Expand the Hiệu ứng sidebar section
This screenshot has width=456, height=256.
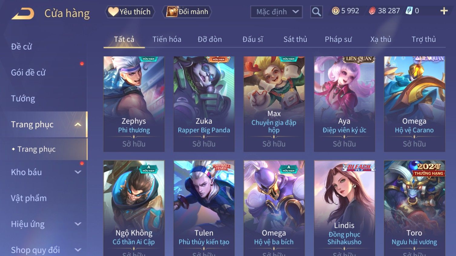(78, 224)
